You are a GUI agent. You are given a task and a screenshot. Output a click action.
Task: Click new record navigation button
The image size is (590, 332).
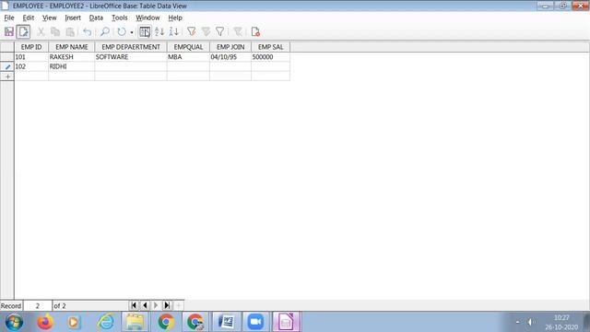[179, 305]
